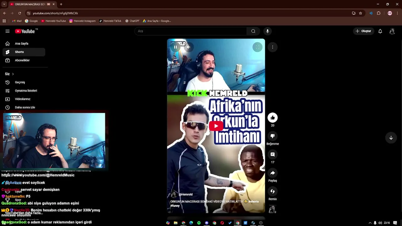Open Videolarınız in sidebar
The width and height of the screenshot is (402, 226).
pyautogui.click(x=24, y=99)
